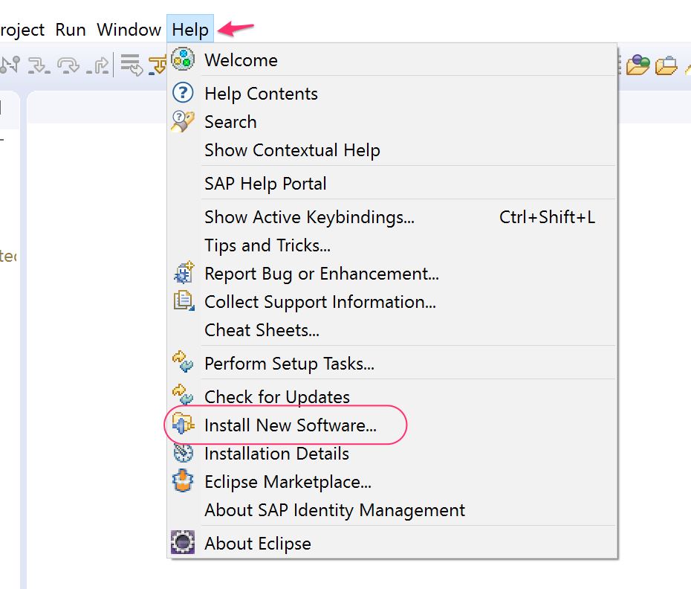The height and width of the screenshot is (589, 691).
Task: Click the Install New Software icon
Action: click(x=183, y=425)
